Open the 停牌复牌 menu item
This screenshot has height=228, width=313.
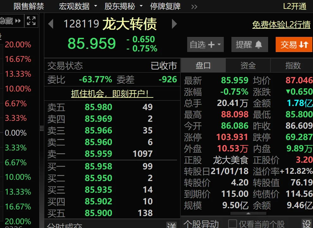click(165, 6)
